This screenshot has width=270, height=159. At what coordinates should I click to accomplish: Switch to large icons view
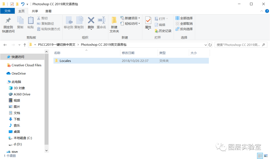click(x=266, y=156)
